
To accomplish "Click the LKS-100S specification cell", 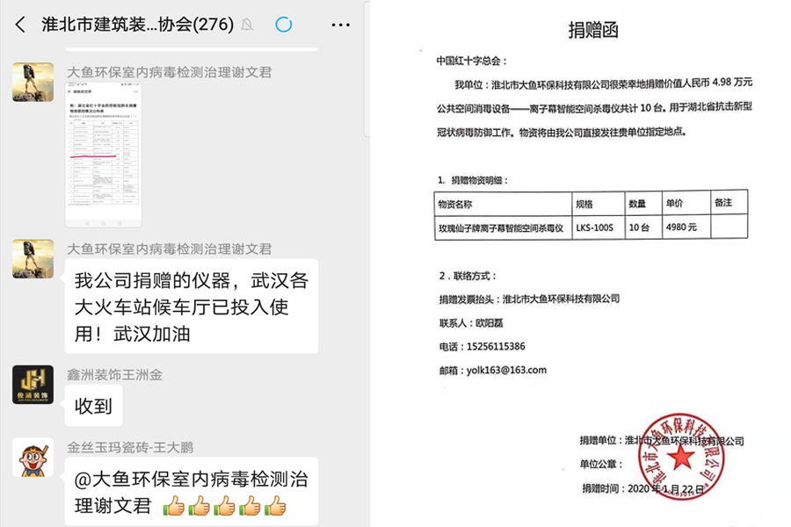I will pos(599,228).
